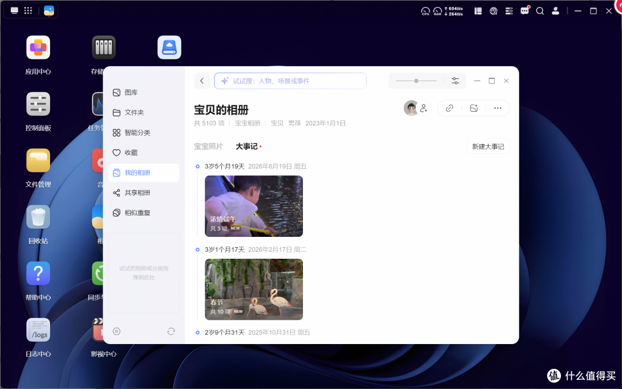The image size is (622, 389).
Task: Open the task list icon in top bar
Action: pyautogui.click(x=509, y=11)
